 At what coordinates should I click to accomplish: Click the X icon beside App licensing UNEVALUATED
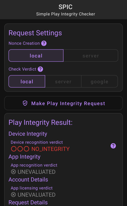(x=13, y=195)
